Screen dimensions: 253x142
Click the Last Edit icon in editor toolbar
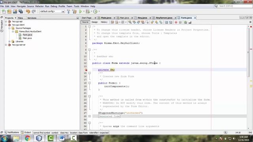pos(112,22)
